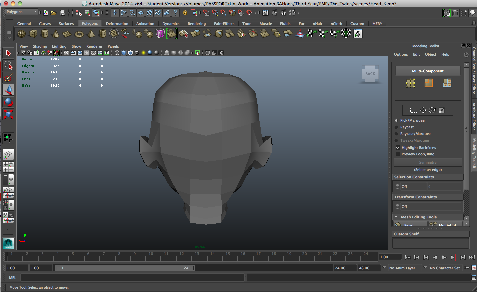Screen dimensions: 477x292
Task: Click the polygon sphere shelf icon
Action: coord(21,34)
